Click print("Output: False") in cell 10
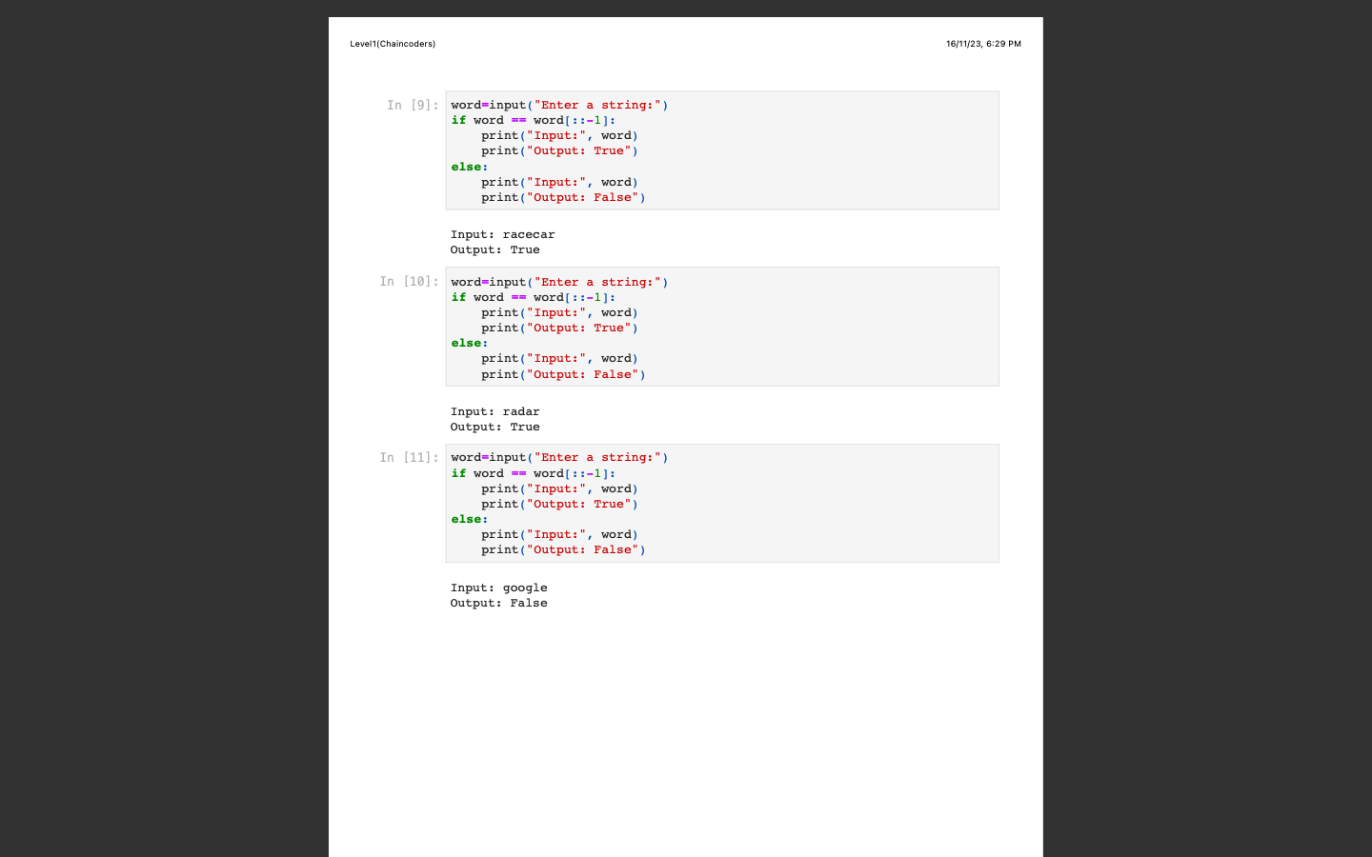Screen dimensions: 1372x857 [563, 374]
